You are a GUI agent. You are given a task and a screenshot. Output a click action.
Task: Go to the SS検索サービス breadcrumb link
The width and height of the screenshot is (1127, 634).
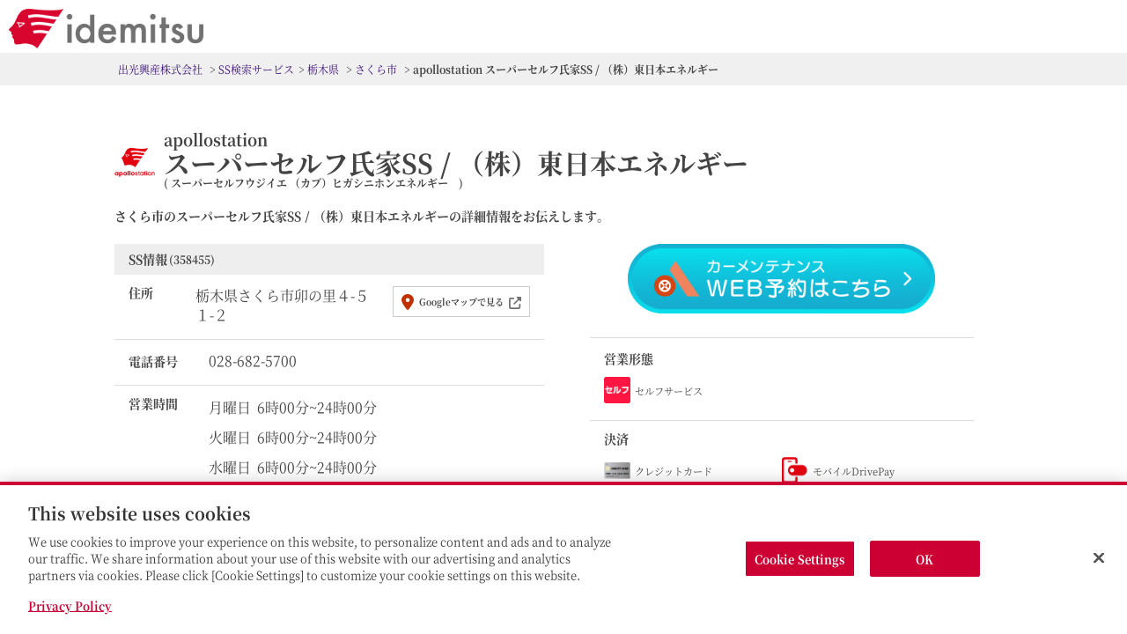click(x=256, y=70)
